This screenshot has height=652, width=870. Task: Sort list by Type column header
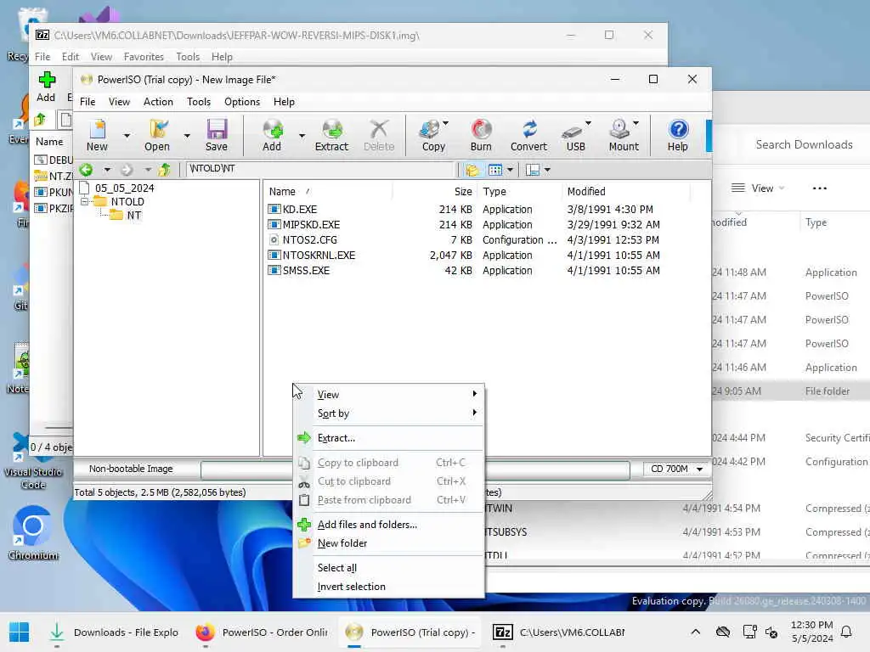coord(519,191)
